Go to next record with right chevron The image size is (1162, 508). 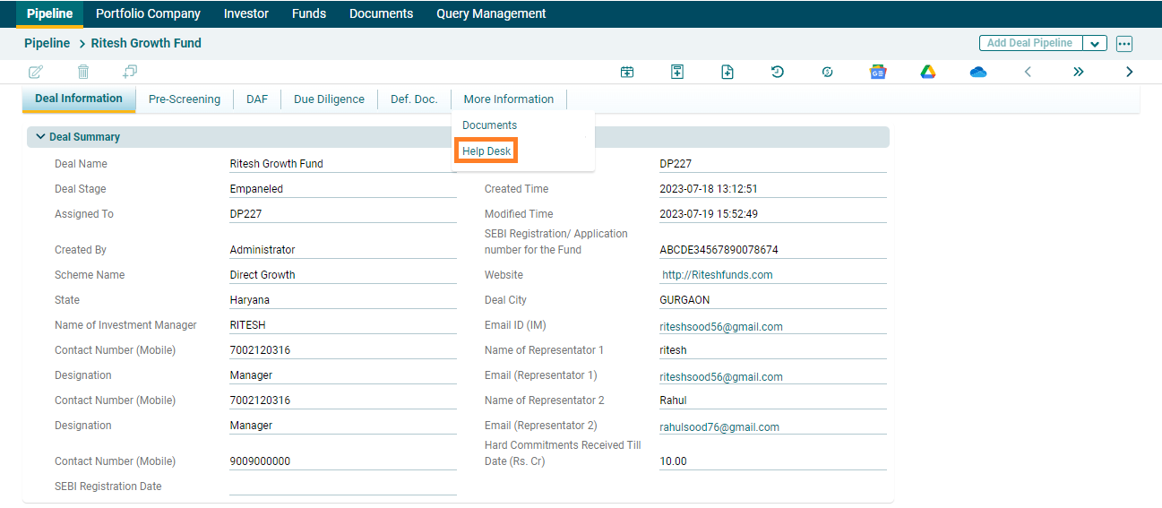1129,72
